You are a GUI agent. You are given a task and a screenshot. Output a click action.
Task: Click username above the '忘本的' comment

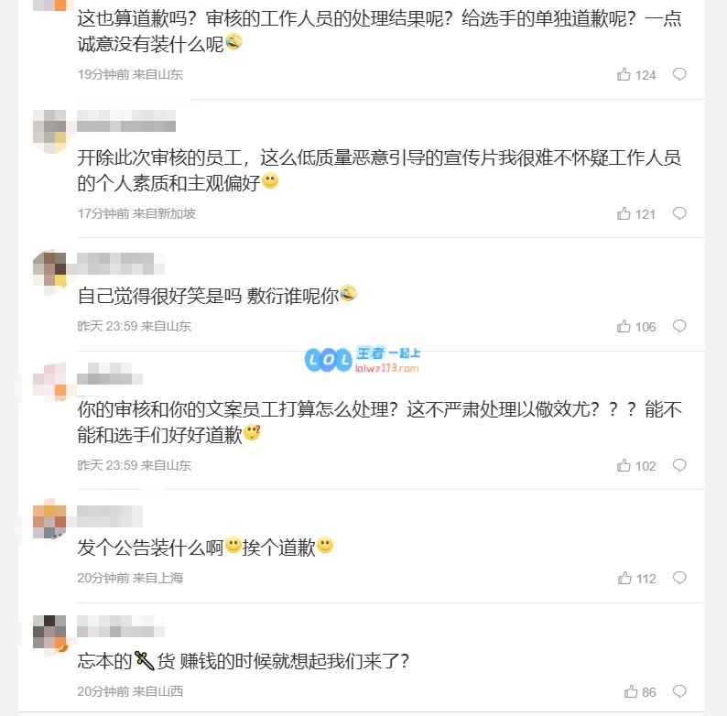click(x=121, y=628)
